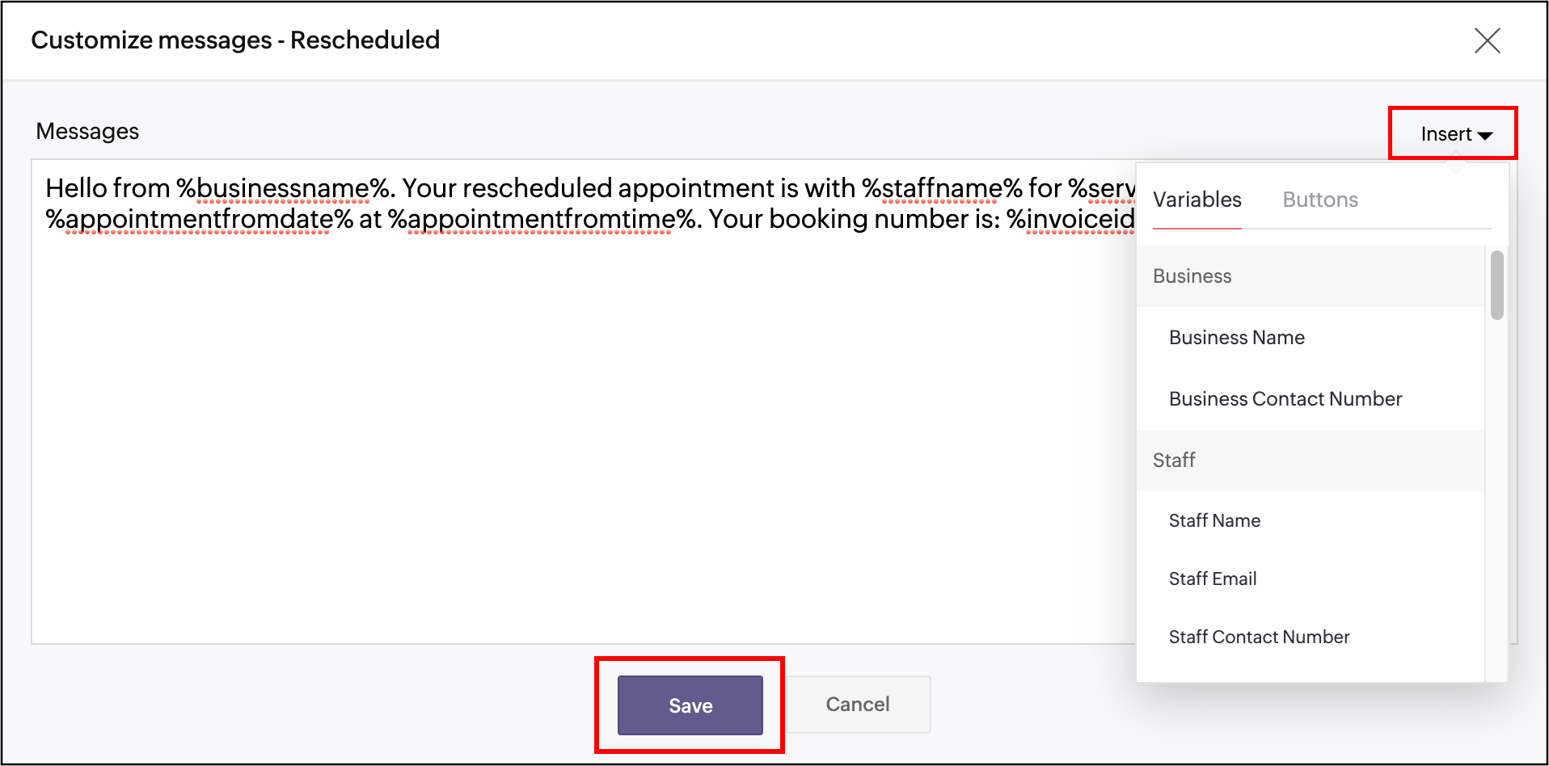Switch to the Variables tab
The width and height of the screenshot is (1549, 766).
1197,200
